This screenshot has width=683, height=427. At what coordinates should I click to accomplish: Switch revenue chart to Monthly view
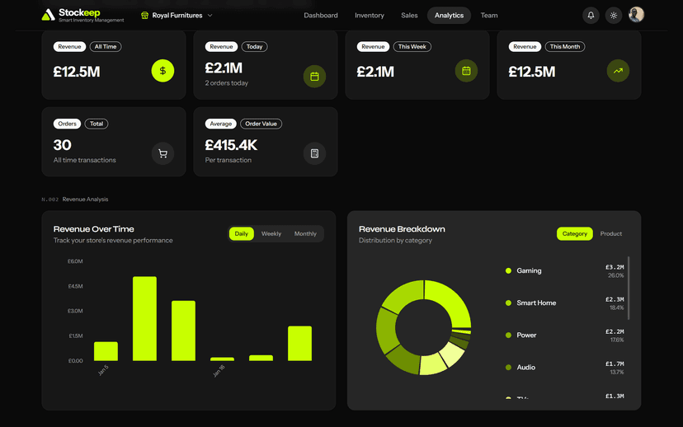tap(305, 234)
